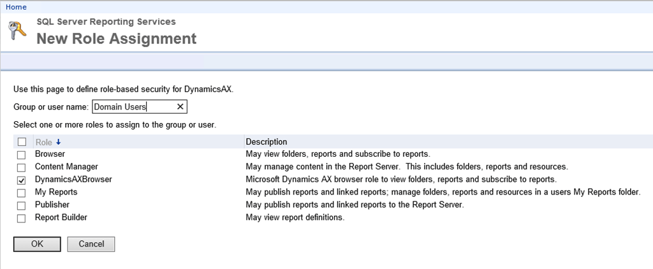Click the Publisher role name
This screenshot has height=269, width=653.
[x=52, y=205]
